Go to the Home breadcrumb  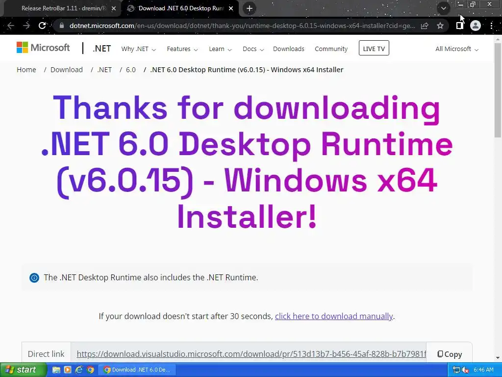pyautogui.click(x=26, y=70)
